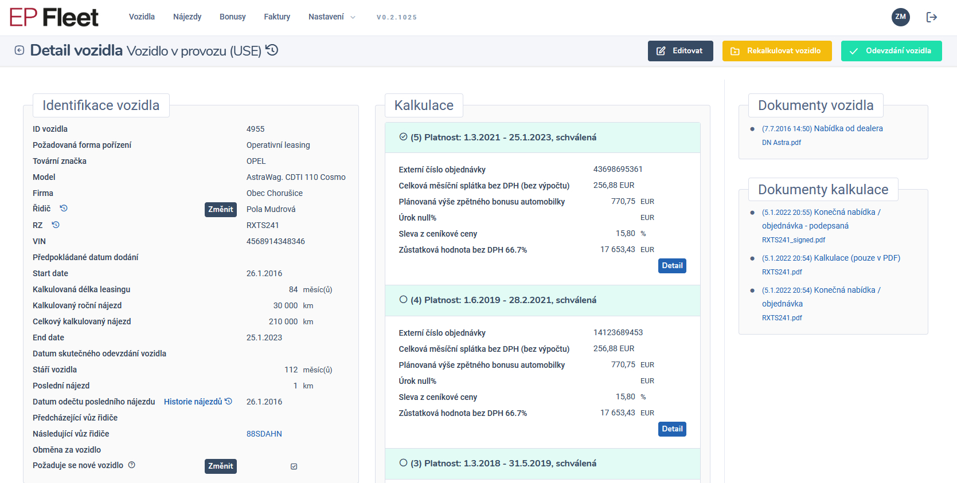
Task: Go to the Faktury menu item
Action: [x=277, y=17]
